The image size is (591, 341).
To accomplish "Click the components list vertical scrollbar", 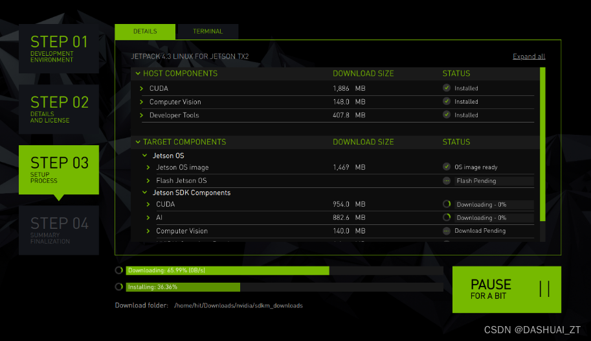I will [542, 145].
